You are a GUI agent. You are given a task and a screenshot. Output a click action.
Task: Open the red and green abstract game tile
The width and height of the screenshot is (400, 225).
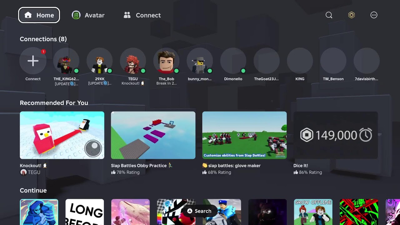(x=359, y=212)
